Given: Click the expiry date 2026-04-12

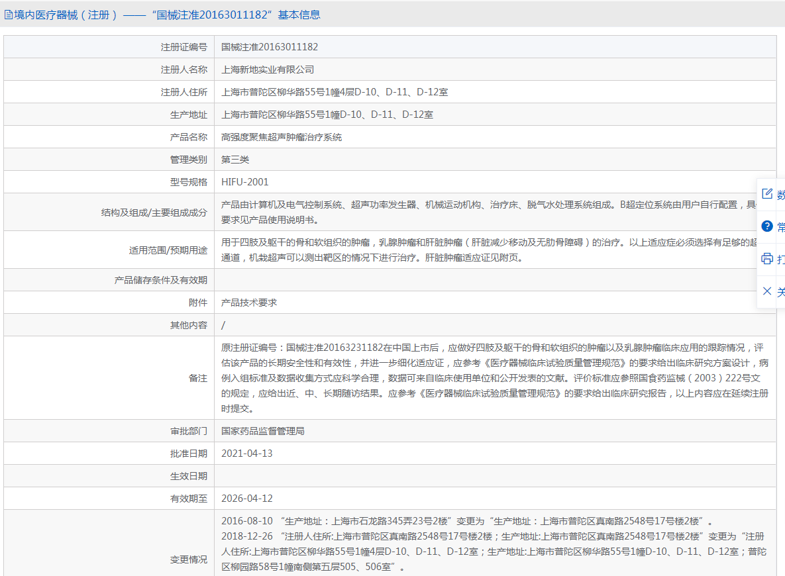Looking at the screenshot, I should pyautogui.click(x=247, y=499).
